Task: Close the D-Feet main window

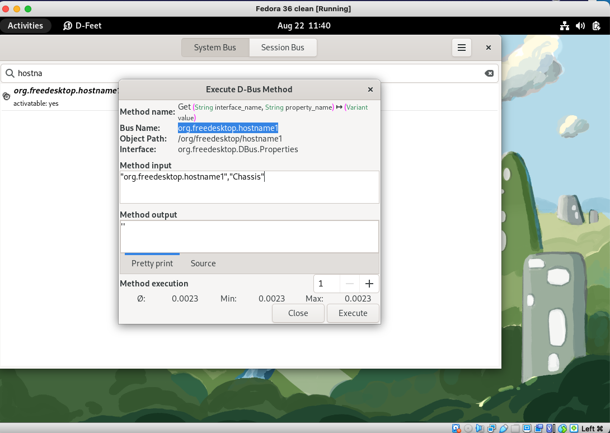Action: (x=488, y=48)
